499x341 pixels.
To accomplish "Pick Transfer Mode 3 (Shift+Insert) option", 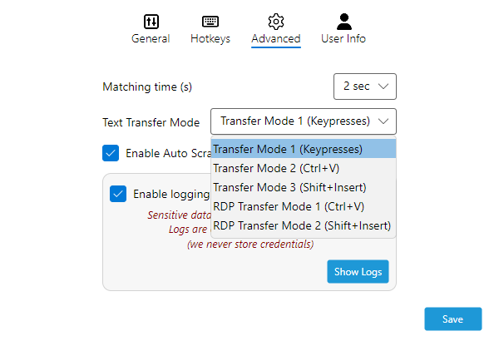I will pos(289,187).
